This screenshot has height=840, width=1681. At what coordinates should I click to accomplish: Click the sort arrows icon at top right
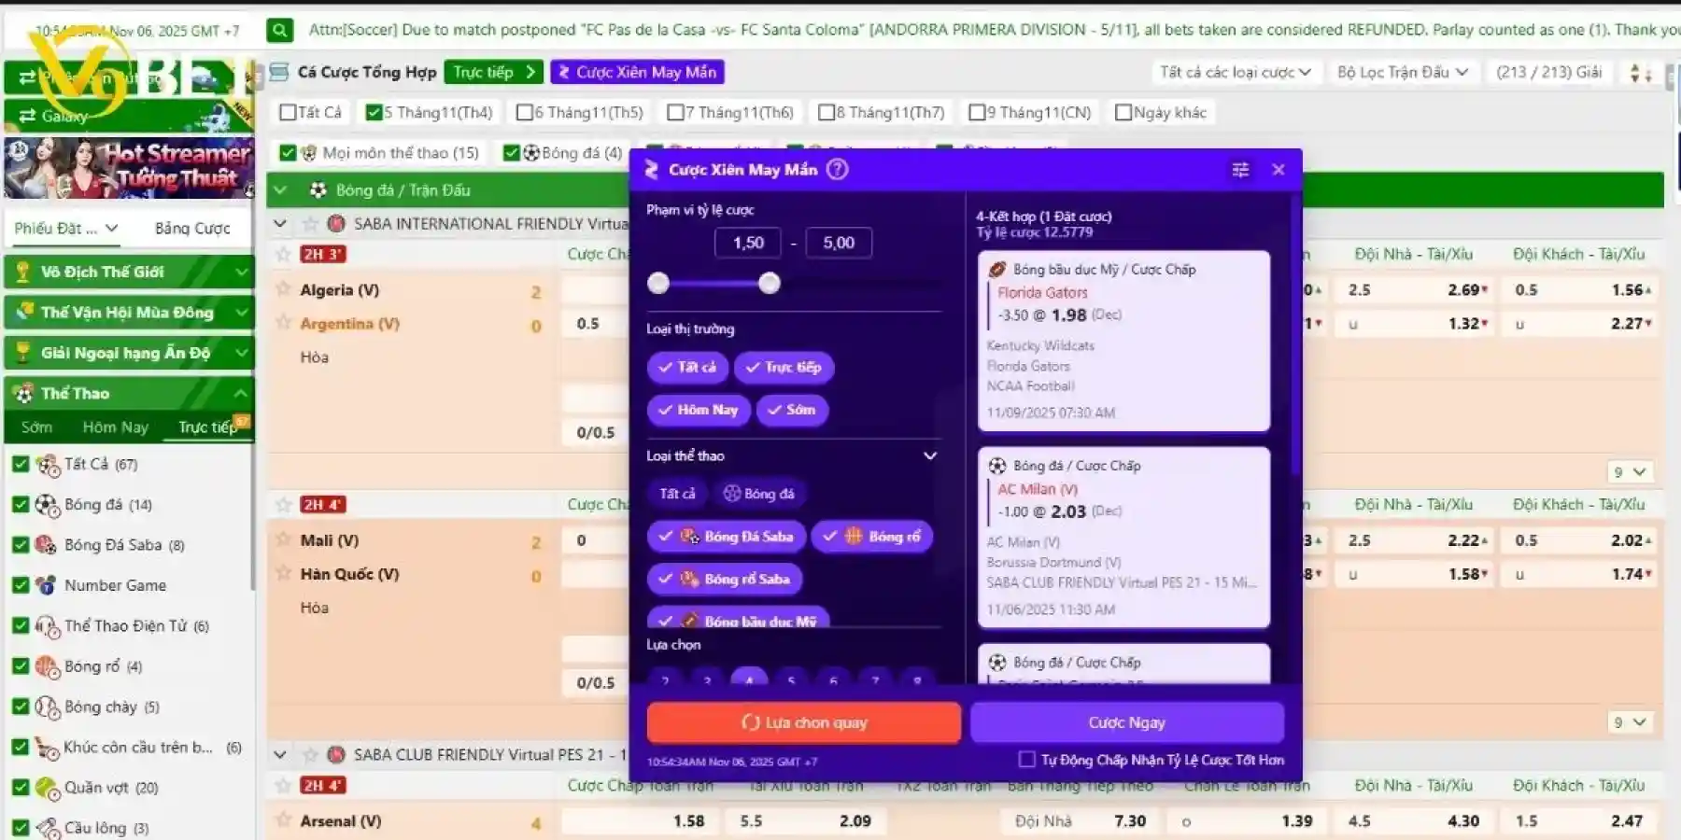click(1640, 72)
